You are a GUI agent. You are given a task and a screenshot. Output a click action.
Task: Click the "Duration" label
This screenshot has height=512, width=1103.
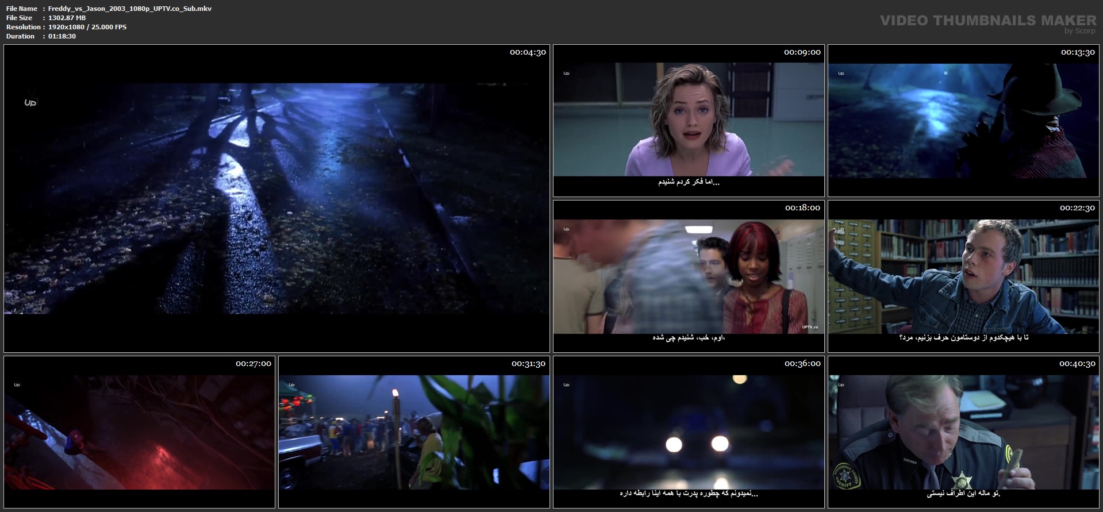pos(21,36)
